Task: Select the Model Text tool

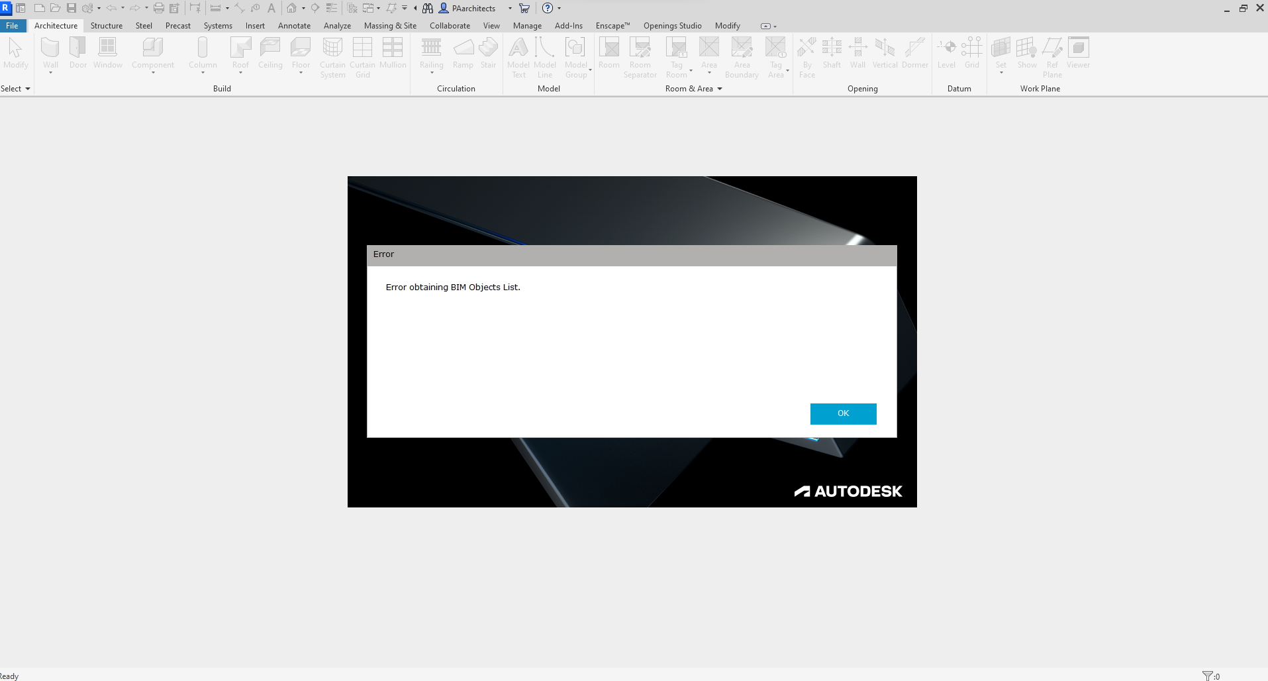Action: tap(518, 53)
